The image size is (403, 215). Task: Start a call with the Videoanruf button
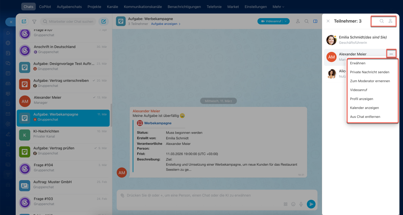270,21
